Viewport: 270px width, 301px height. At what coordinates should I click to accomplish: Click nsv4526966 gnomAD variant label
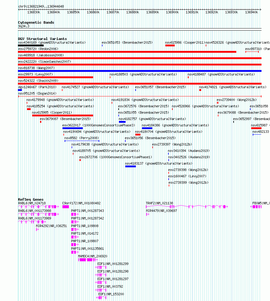205,106
